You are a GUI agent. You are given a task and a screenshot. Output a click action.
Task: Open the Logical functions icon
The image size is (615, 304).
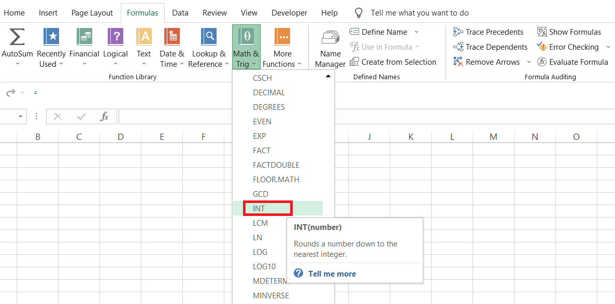[x=115, y=37]
